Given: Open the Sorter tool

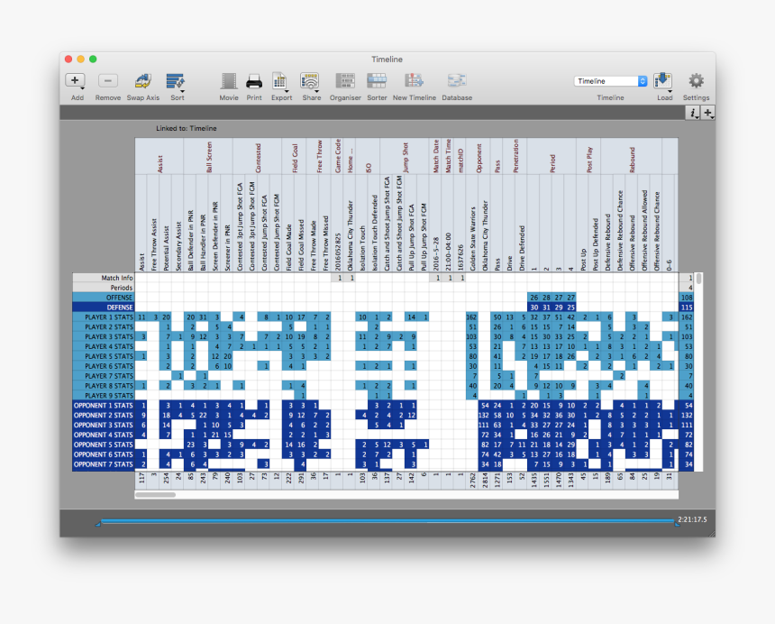Looking at the screenshot, I should click(377, 82).
